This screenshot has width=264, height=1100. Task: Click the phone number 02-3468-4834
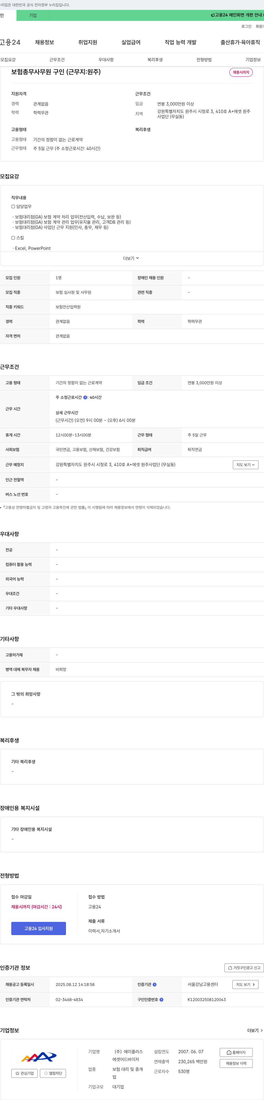click(69, 1000)
